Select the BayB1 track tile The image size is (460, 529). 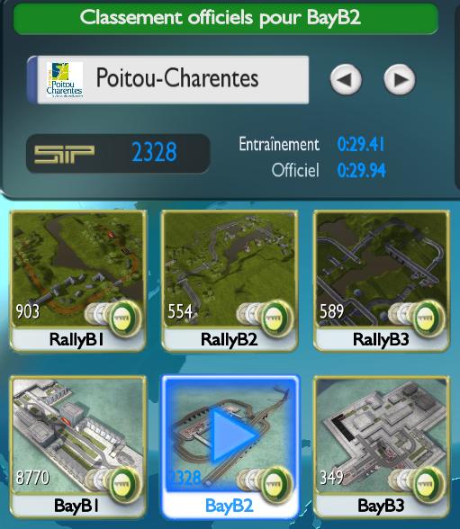point(78,446)
